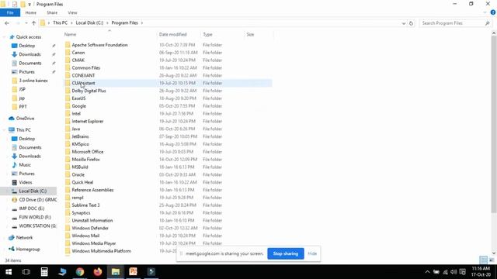Expand the Quick access tree node
497x279 pixels.
click(4, 37)
